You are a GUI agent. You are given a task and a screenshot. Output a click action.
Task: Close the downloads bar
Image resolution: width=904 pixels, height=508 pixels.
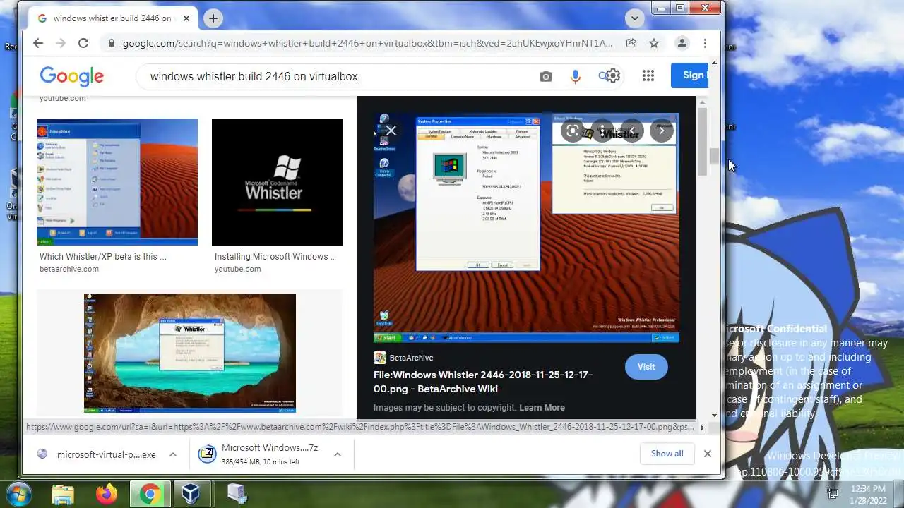click(x=707, y=454)
